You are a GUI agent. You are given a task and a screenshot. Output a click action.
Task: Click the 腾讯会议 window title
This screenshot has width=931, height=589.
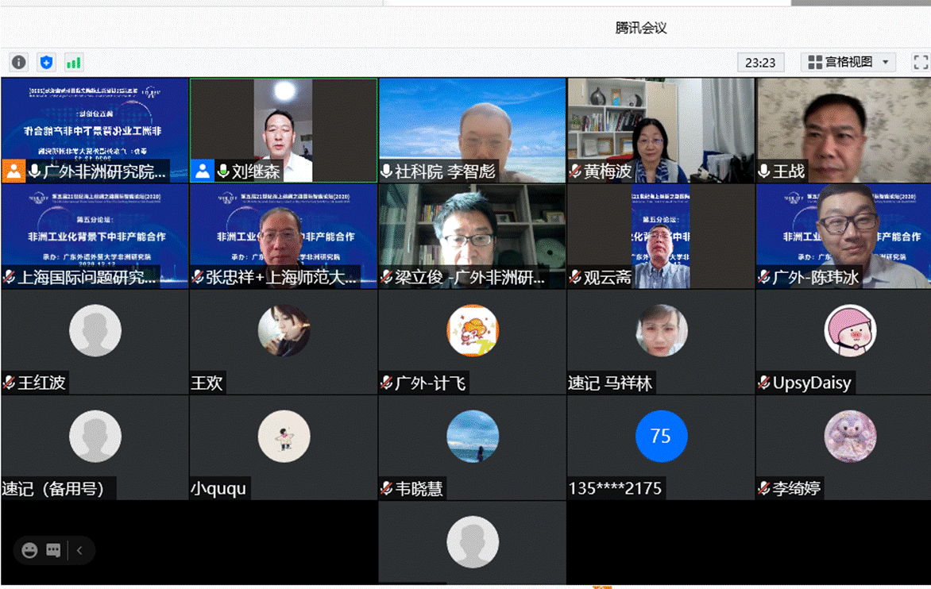pos(640,28)
